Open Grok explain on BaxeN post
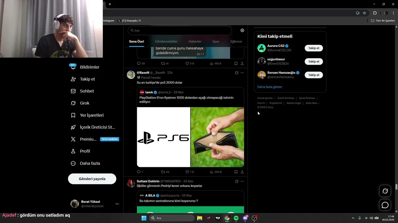The width and height of the screenshot is (398, 223). (237, 73)
